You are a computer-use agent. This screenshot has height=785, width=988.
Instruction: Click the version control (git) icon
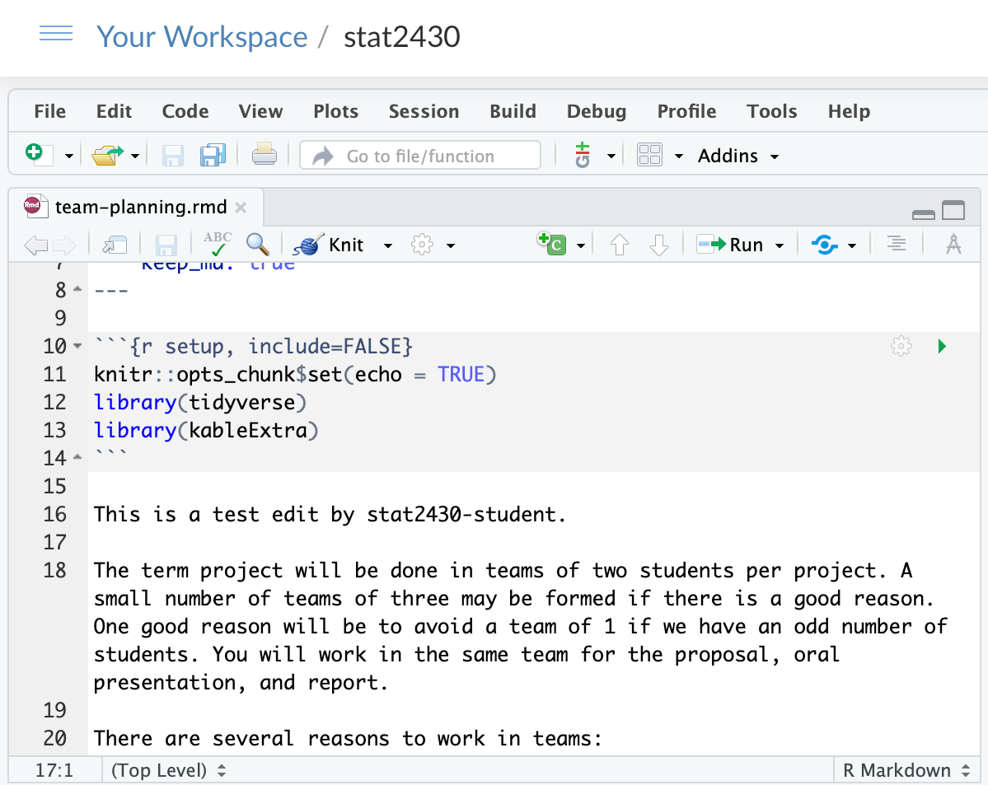click(583, 155)
